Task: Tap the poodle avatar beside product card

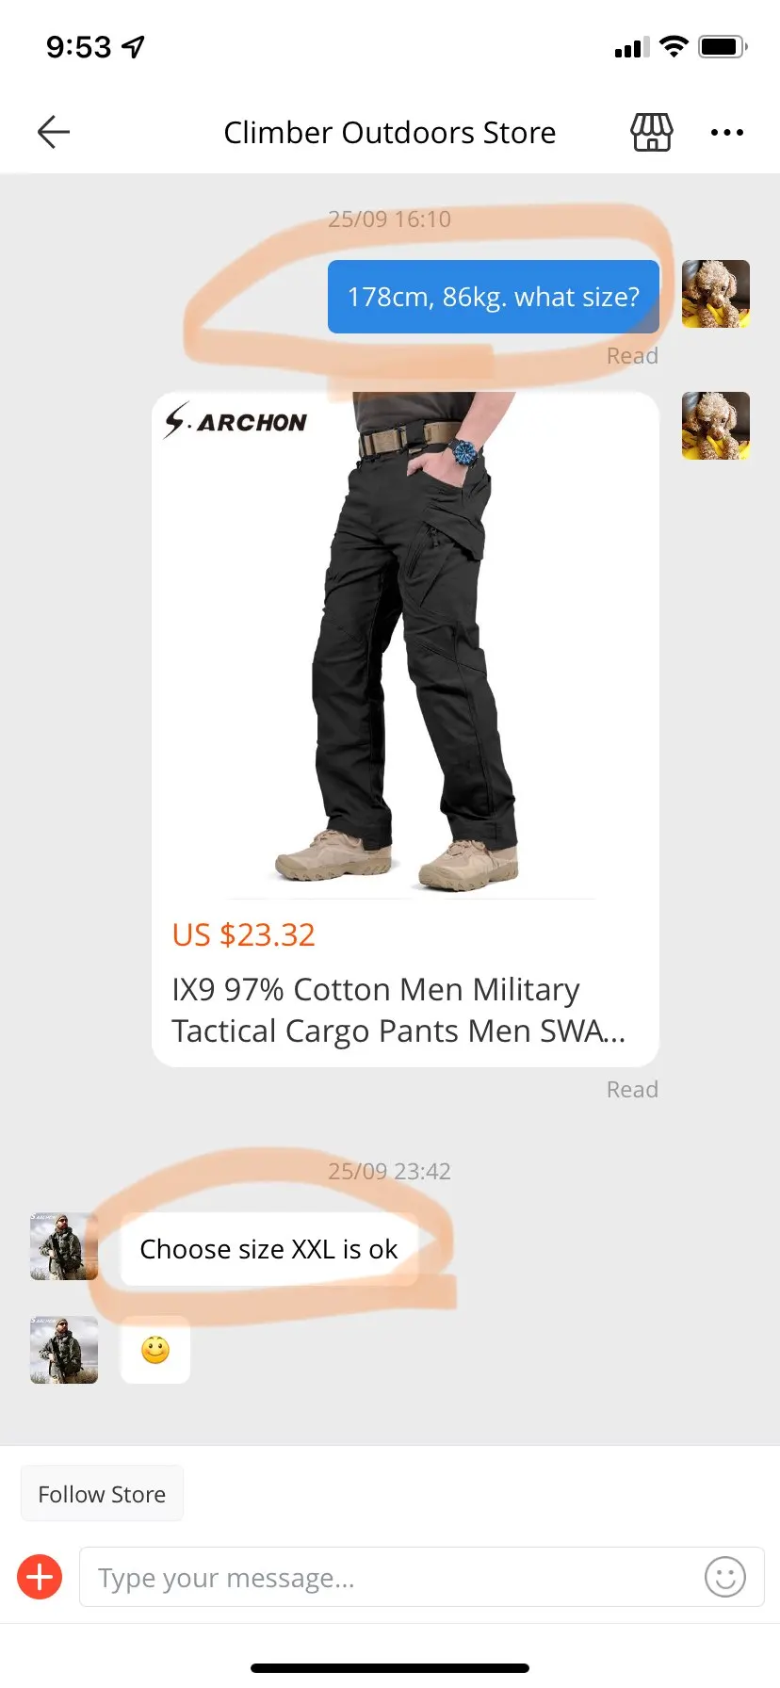Action: click(716, 426)
